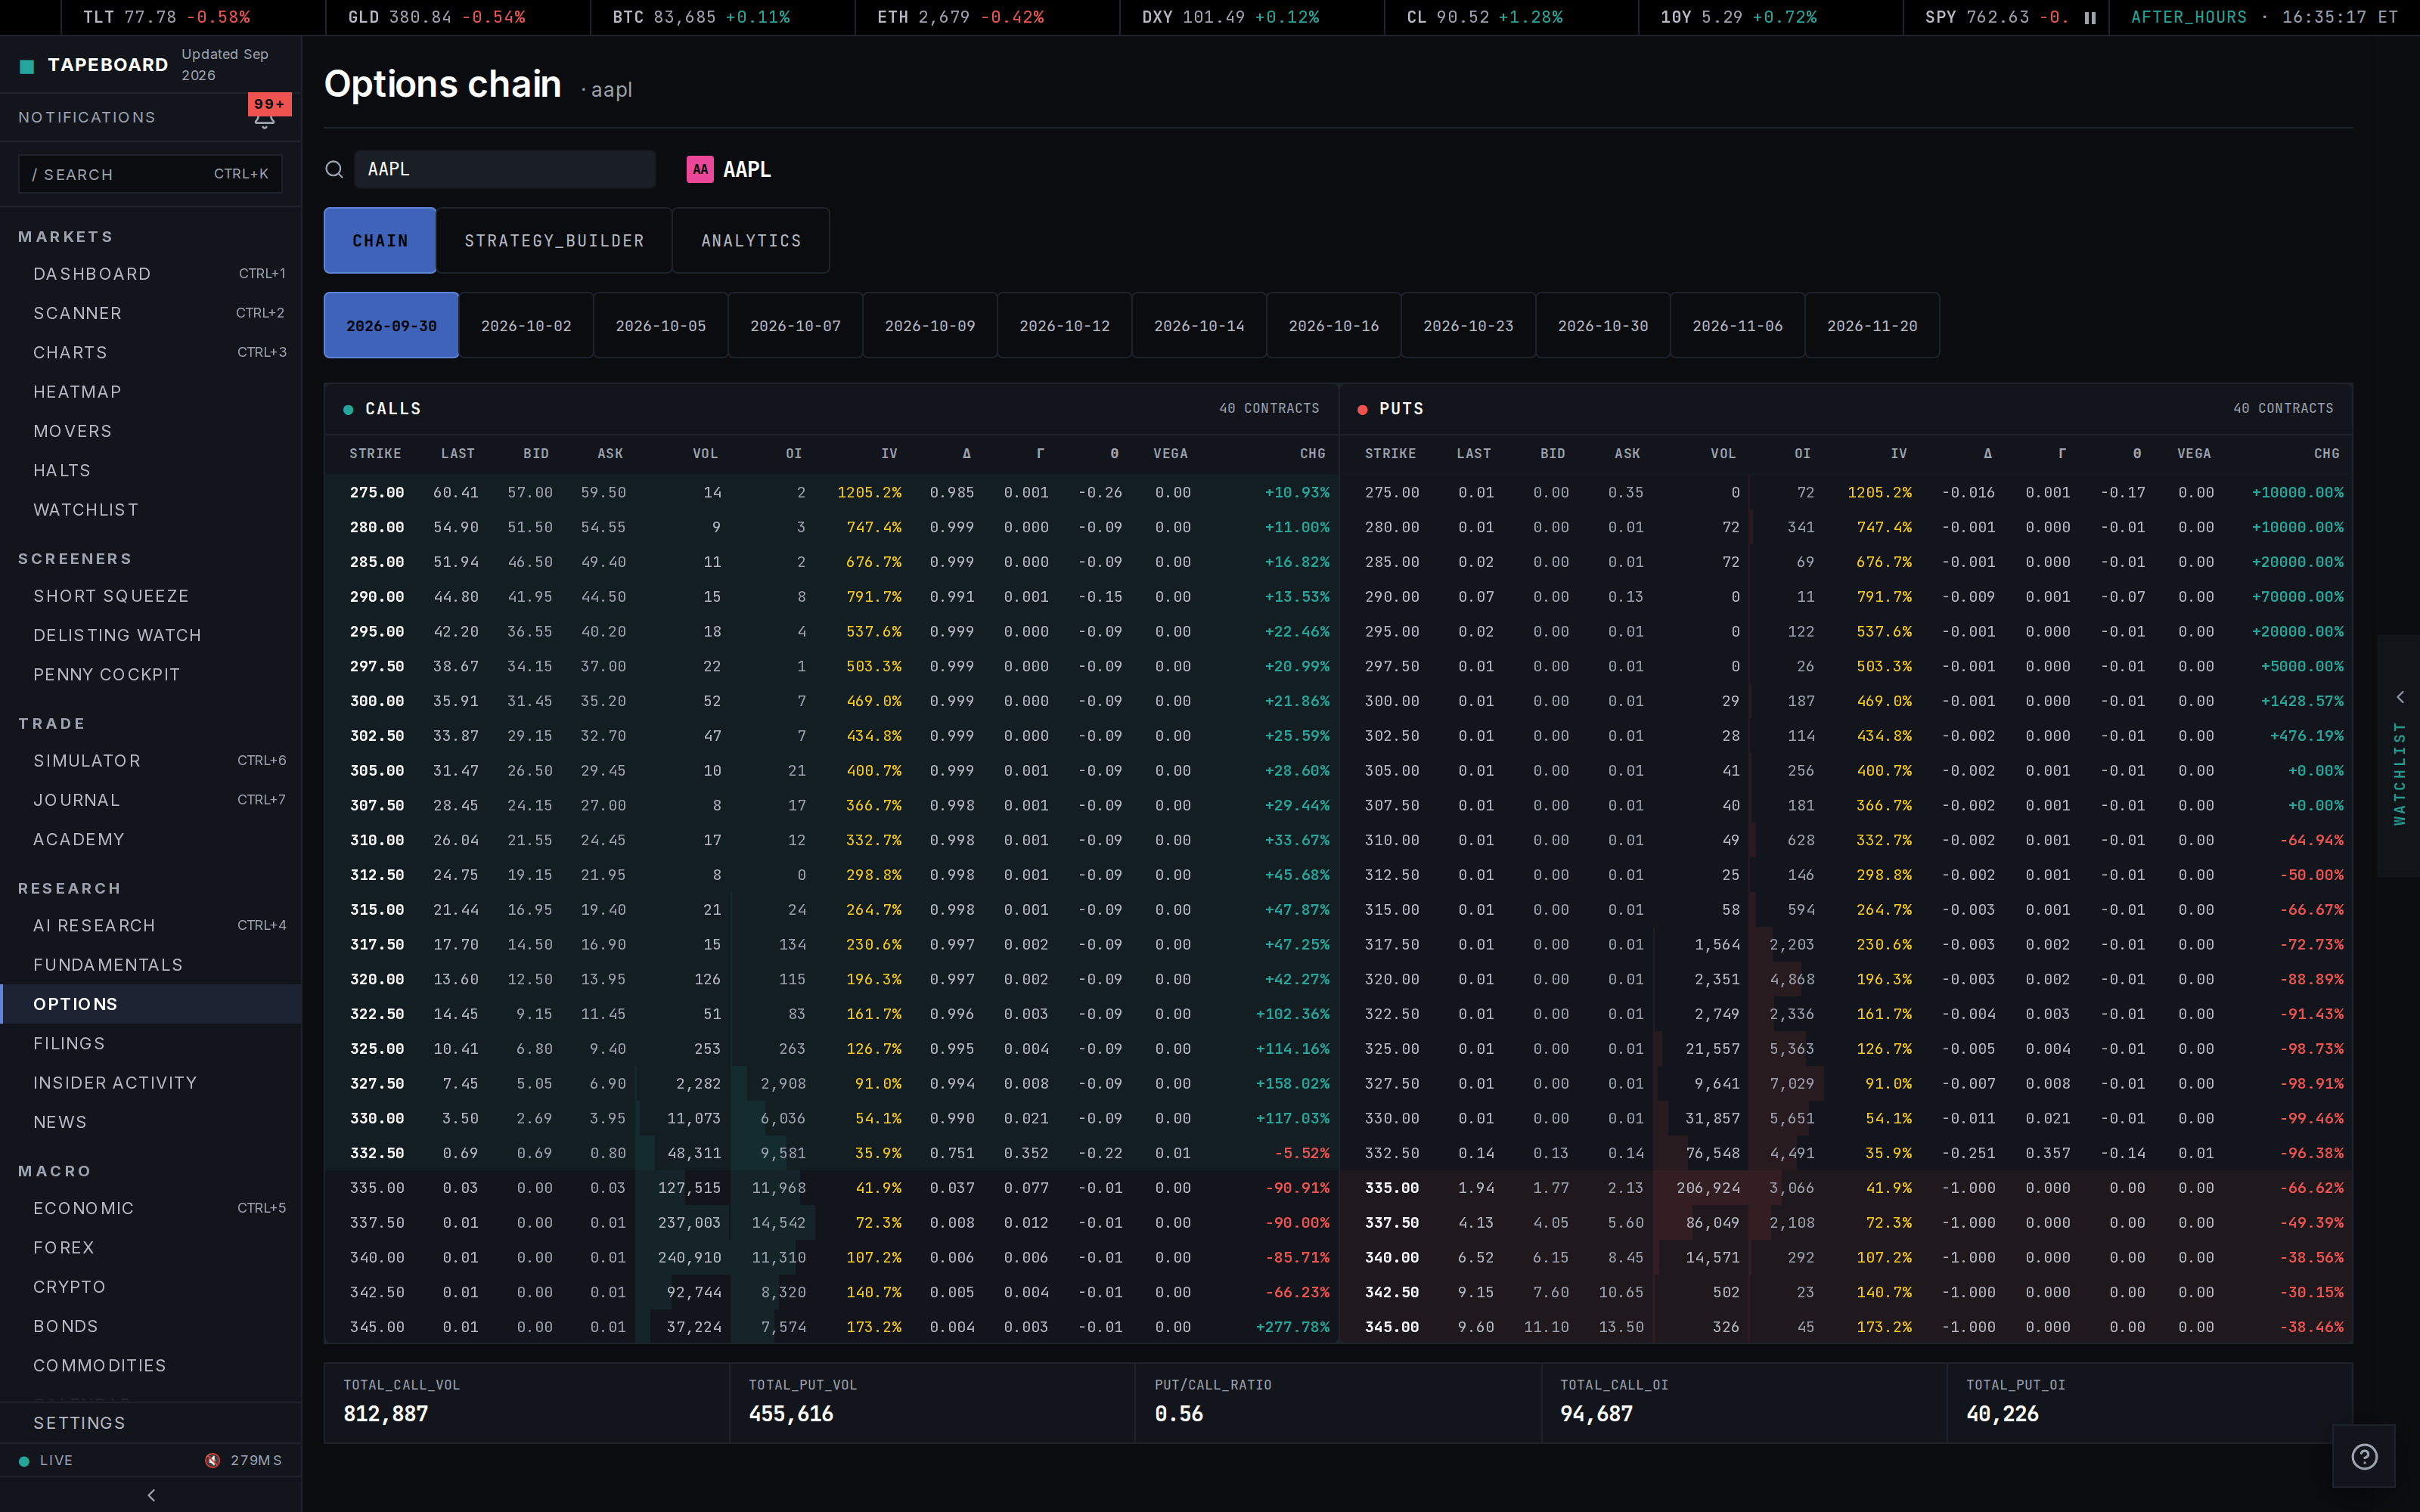Toggle the muted sound icon near latency
Viewport: 2420px width, 1512px height.
[213, 1460]
